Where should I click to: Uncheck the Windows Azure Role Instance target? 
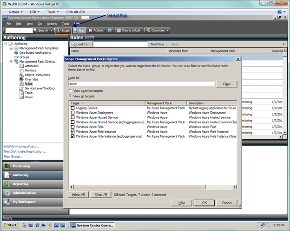[72, 131]
